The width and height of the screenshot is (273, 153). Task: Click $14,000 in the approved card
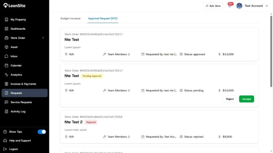(x=228, y=54)
